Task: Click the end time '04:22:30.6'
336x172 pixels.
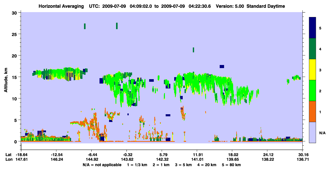Action: 200,6
